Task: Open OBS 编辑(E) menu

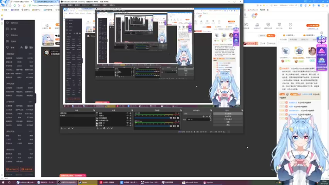Action: coord(70,5)
